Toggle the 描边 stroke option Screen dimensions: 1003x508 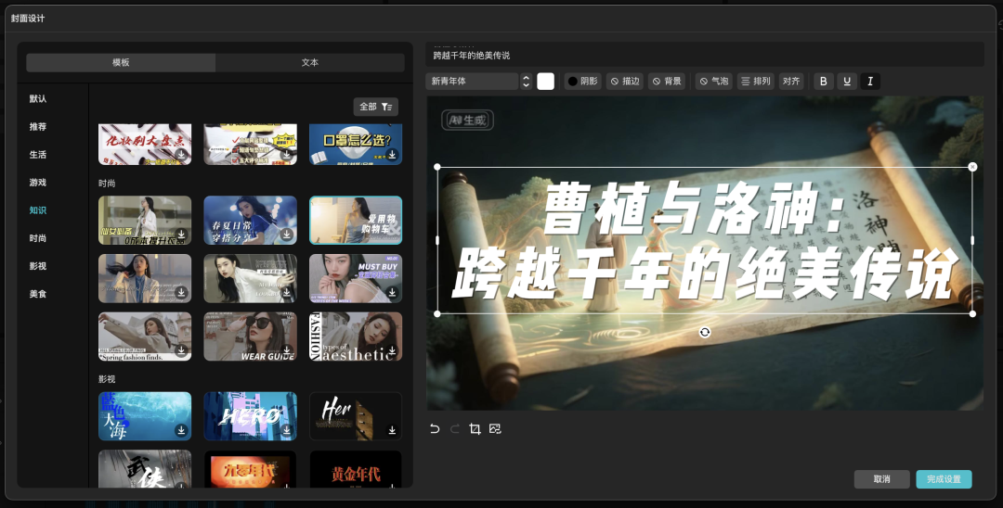625,81
